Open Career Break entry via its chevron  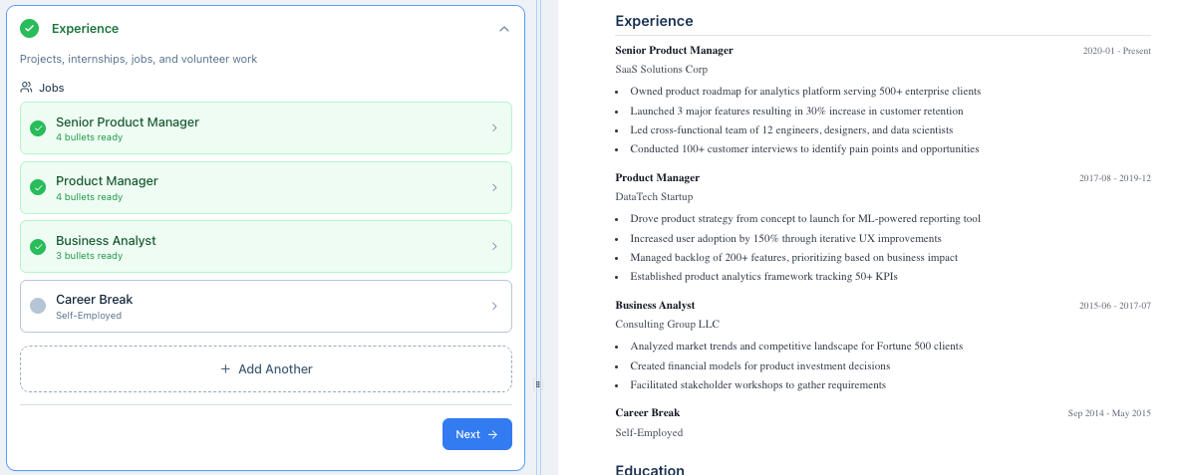tap(494, 306)
